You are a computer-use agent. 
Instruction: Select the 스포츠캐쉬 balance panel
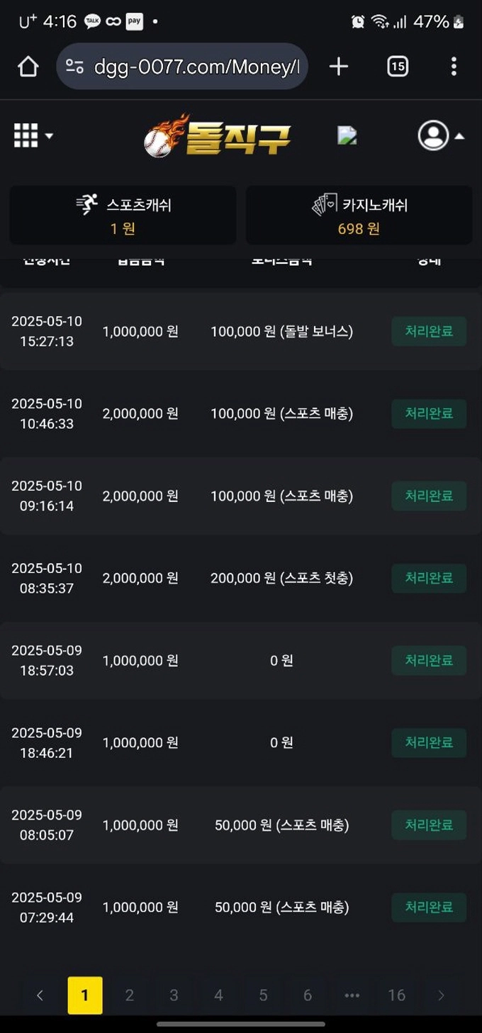click(x=123, y=216)
